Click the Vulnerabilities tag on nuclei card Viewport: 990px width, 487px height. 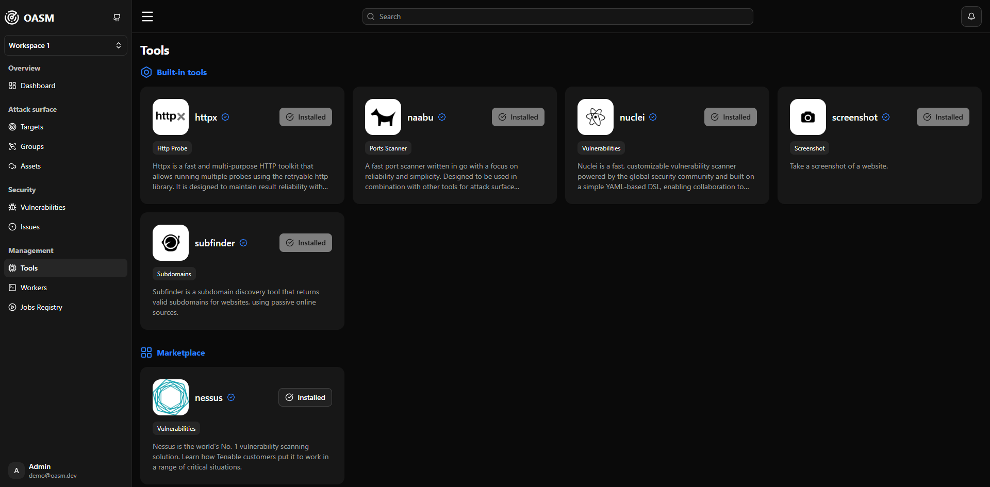[x=601, y=148]
